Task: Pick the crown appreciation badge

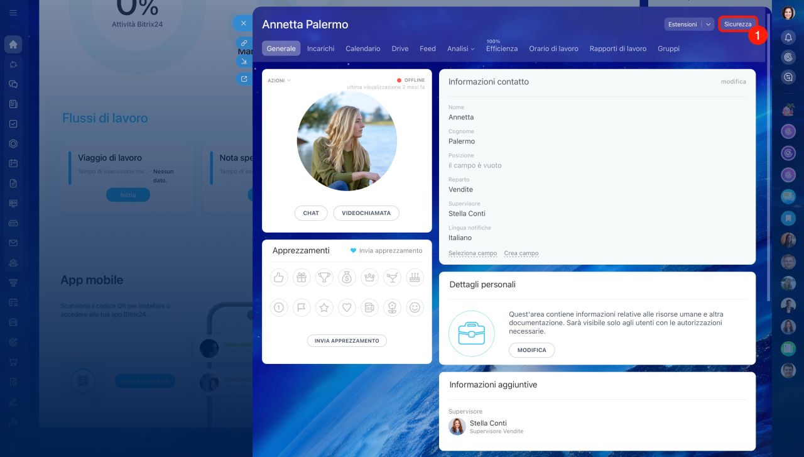Action: click(369, 277)
